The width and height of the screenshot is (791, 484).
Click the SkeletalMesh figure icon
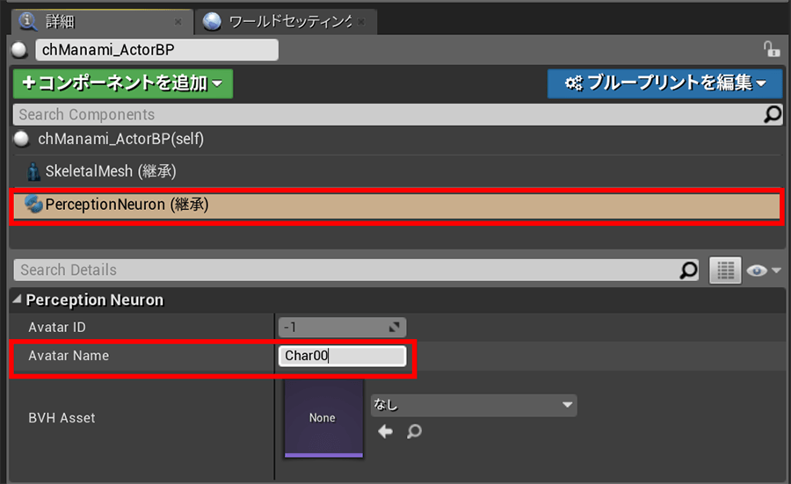point(33,171)
